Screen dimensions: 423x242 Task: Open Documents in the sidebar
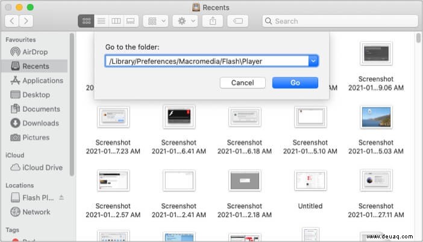click(x=34, y=109)
